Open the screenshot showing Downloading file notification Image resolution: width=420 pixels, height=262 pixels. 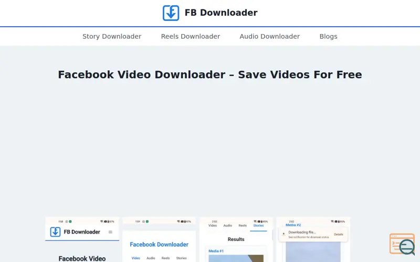click(x=313, y=239)
